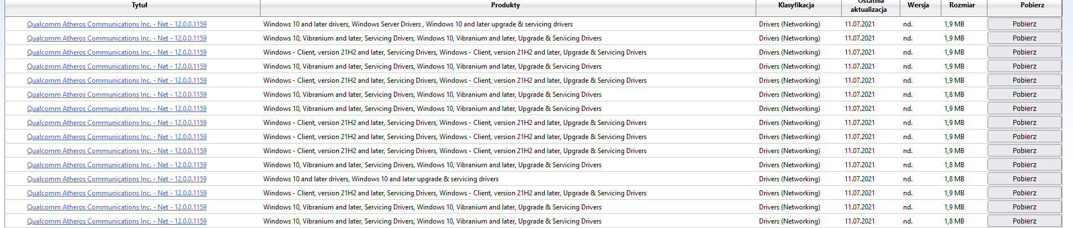Click the Klasyfikacja column header
Screen dimensions: 1073x228
pyautogui.click(x=796, y=6)
